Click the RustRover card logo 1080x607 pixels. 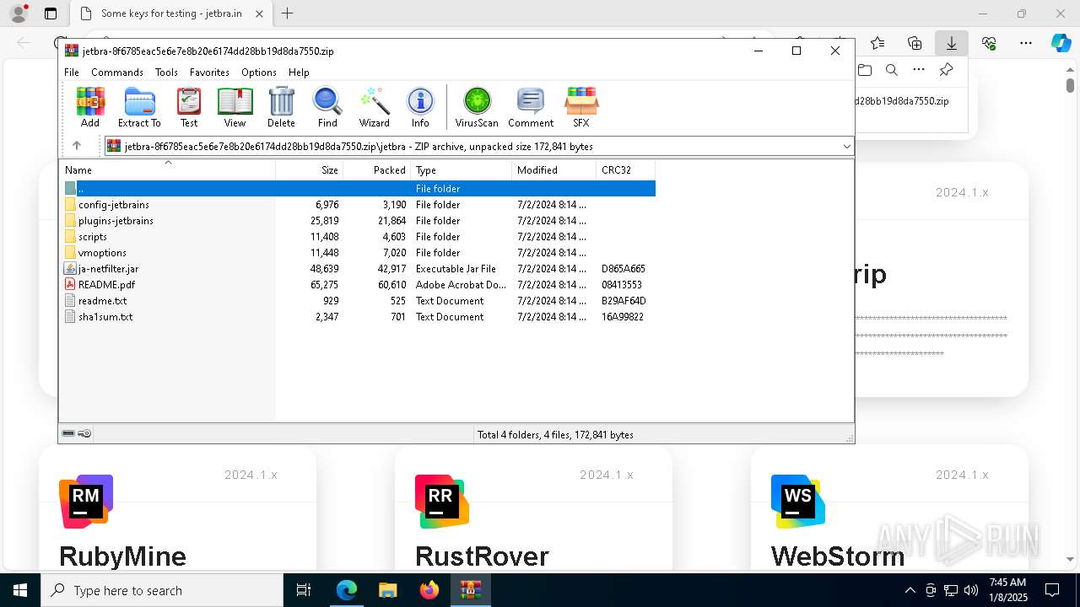point(442,502)
